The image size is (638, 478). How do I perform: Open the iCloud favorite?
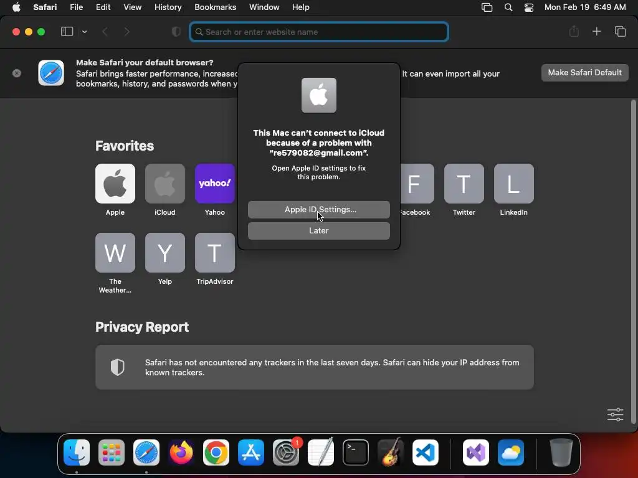[x=164, y=184]
